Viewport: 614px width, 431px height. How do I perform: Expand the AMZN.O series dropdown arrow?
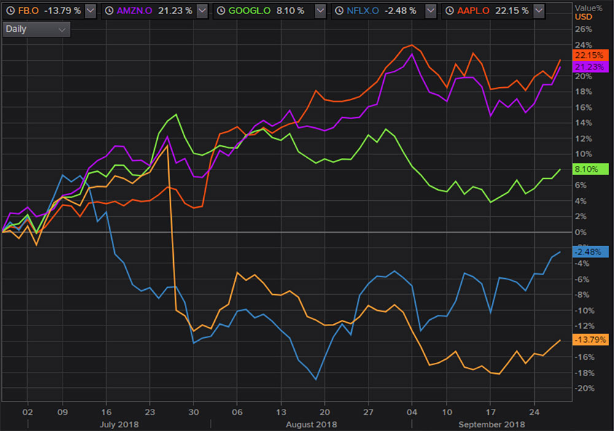click(201, 11)
